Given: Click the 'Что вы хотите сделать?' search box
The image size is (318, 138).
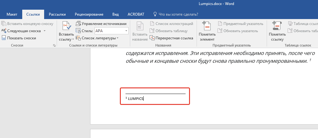Looking at the screenshot, I should point(178,14).
